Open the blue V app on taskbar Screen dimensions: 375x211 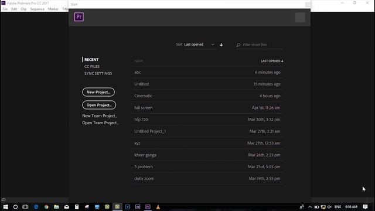128,207
